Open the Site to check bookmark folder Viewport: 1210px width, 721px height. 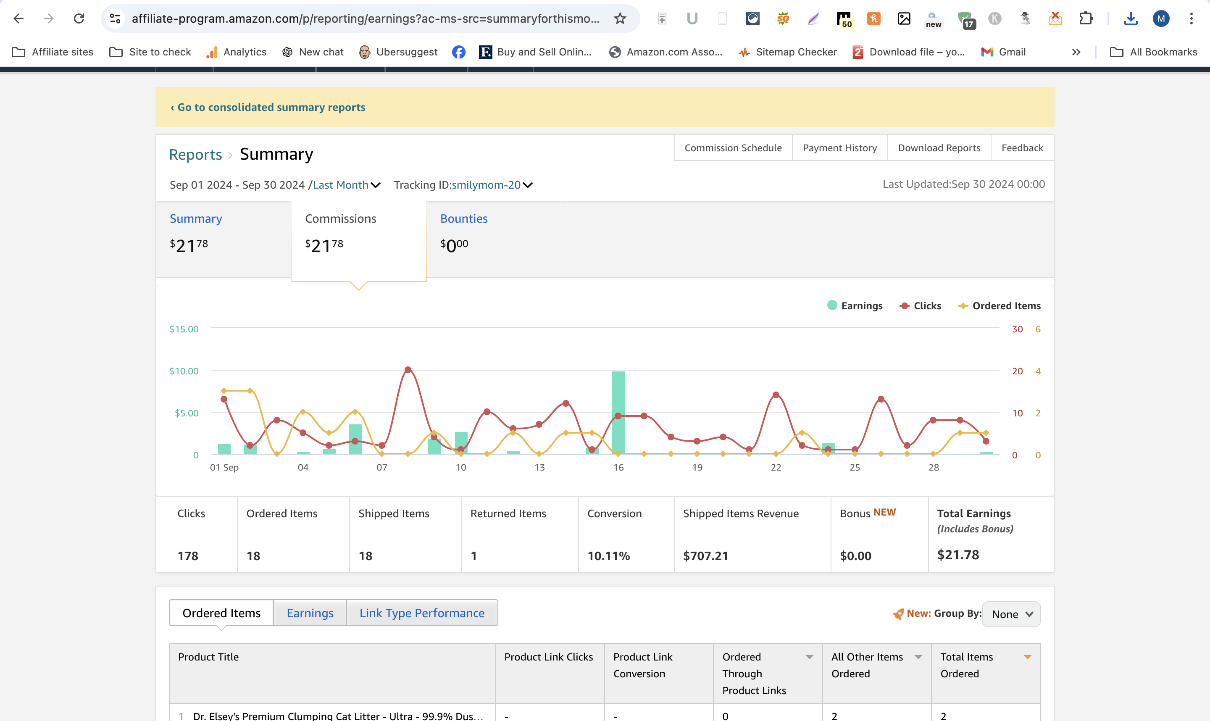150,52
